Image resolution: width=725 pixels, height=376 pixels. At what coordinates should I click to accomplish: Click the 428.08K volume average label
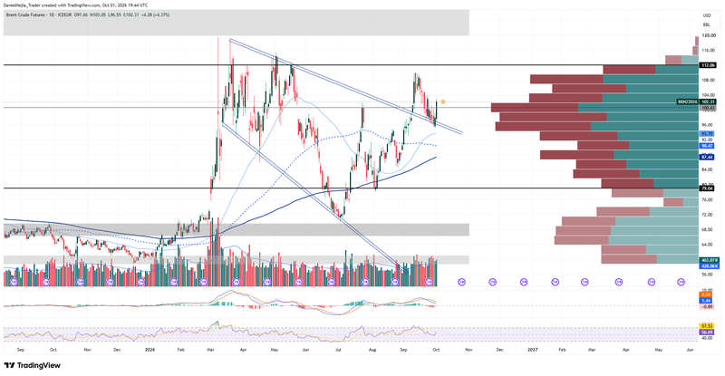point(709,266)
